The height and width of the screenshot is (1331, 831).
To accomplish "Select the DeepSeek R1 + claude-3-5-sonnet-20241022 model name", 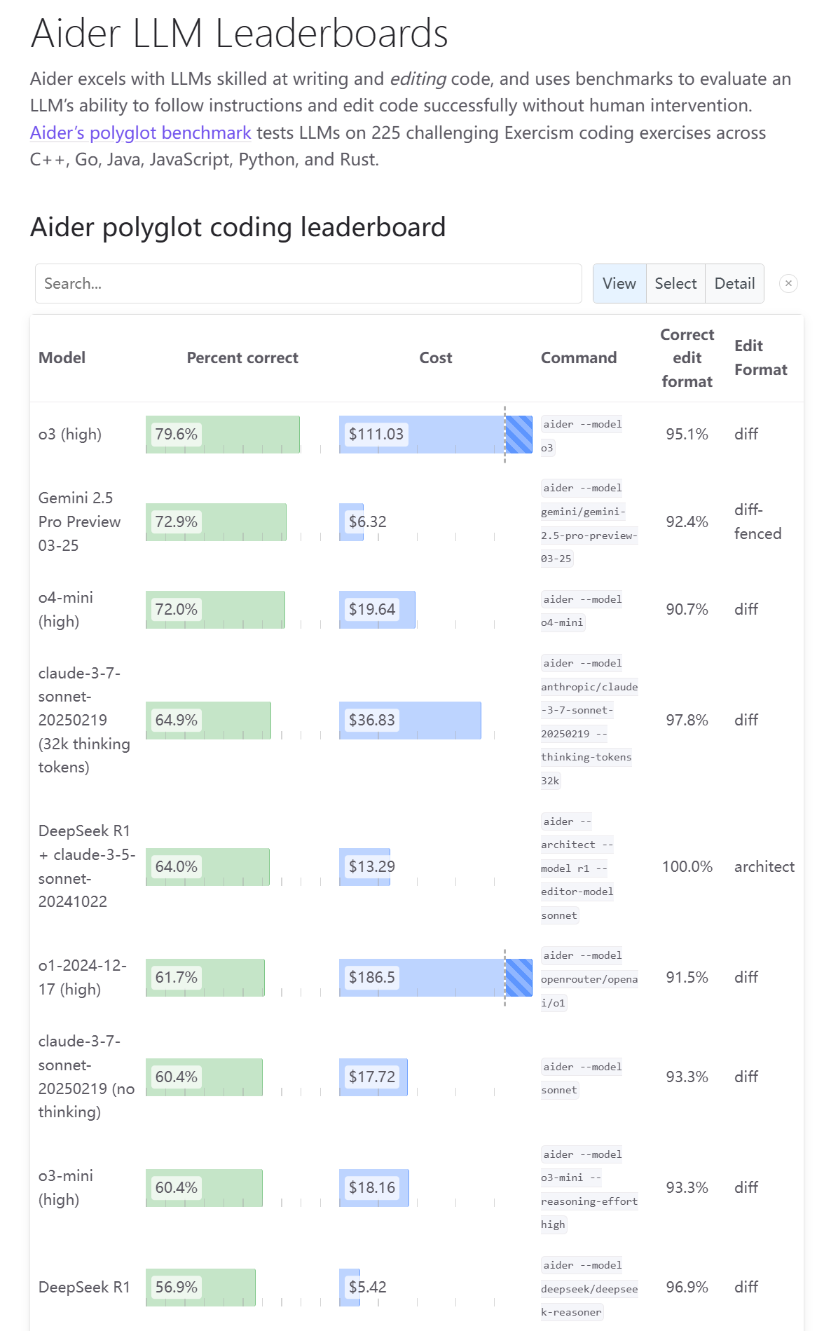I will [87, 866].
